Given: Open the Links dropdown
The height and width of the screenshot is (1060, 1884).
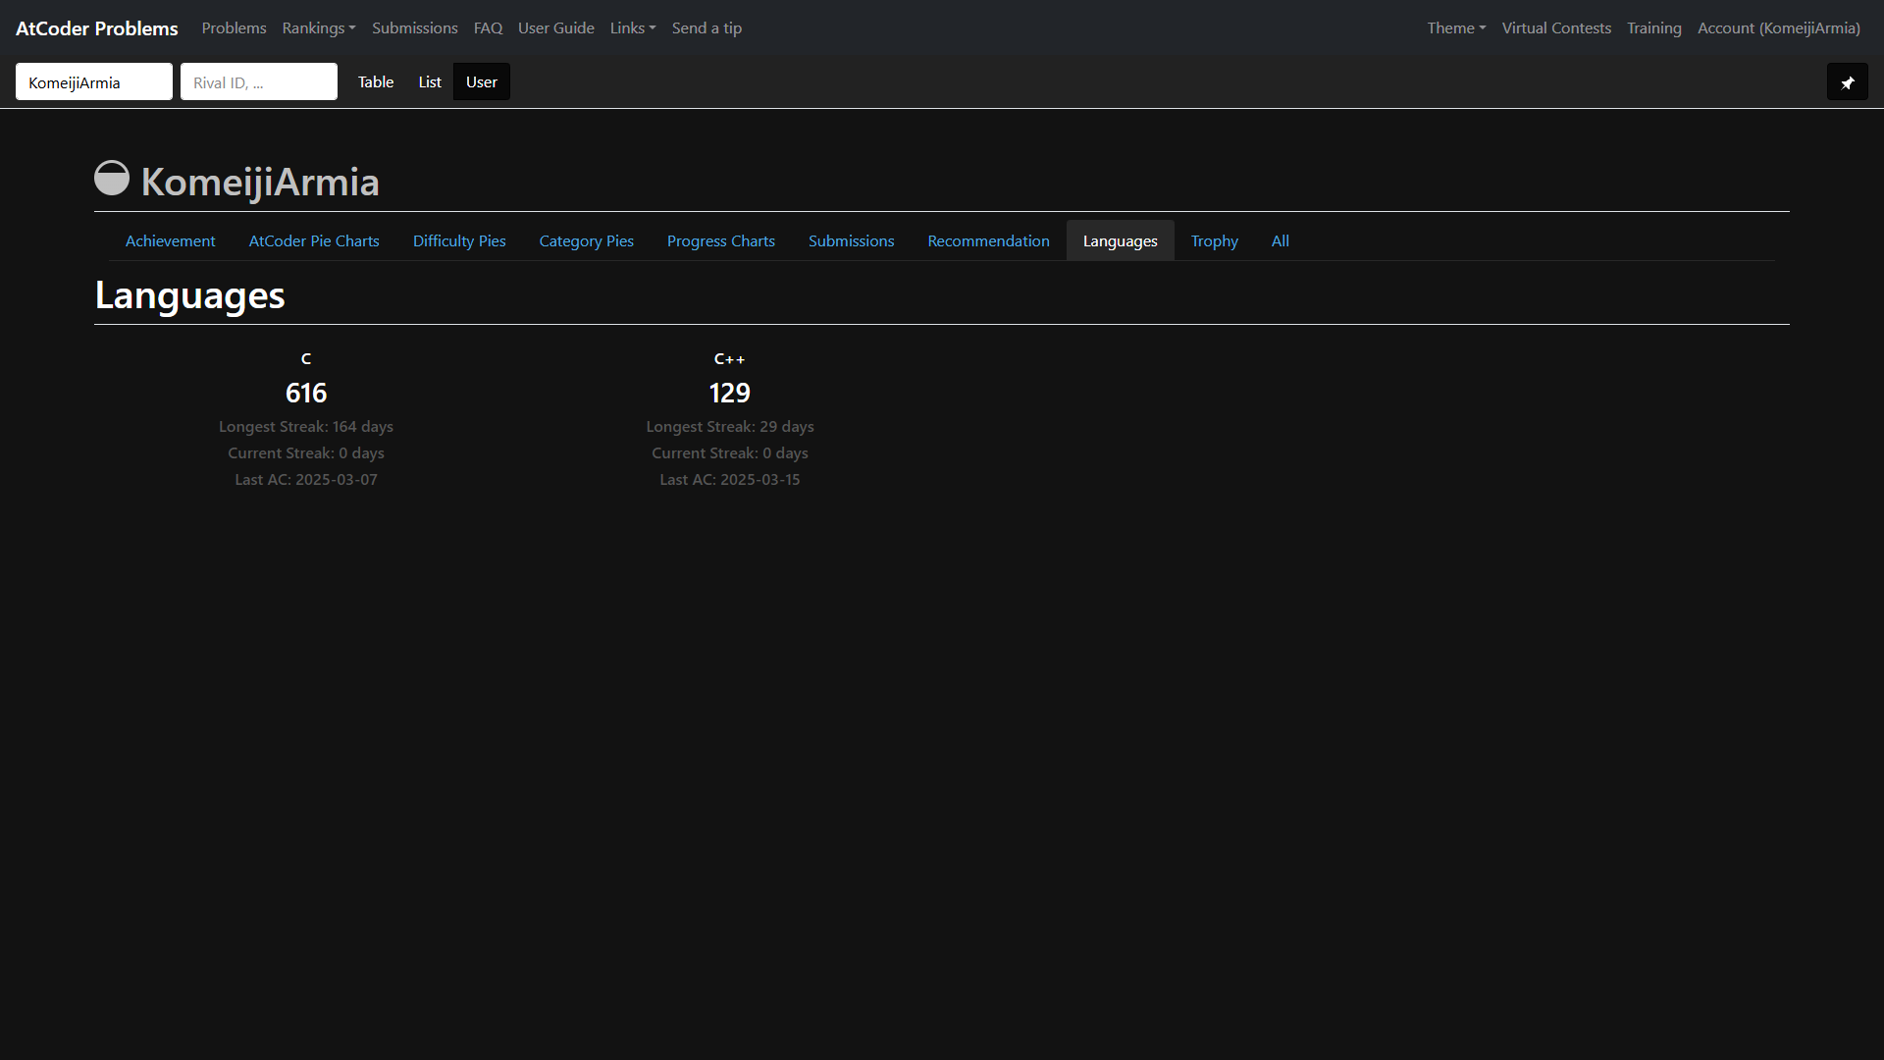Looking at the screenshot, I should pyautogui.click(x=632, y=28).
